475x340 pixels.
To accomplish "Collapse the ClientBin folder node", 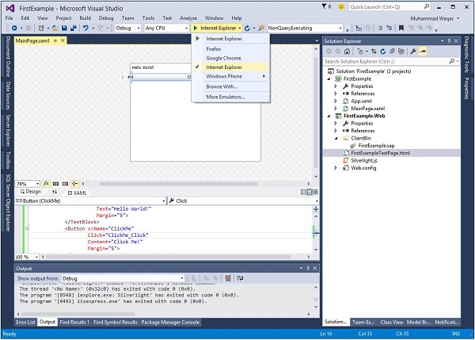I will tap(337, 137).
